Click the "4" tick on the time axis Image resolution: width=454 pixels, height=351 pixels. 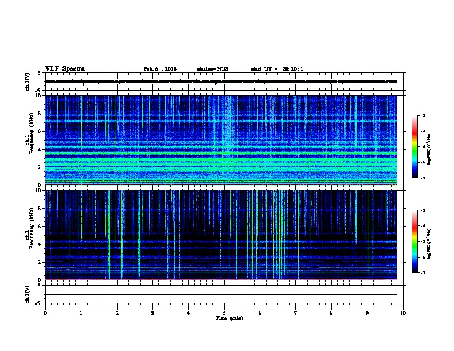(x=189, y=313)
